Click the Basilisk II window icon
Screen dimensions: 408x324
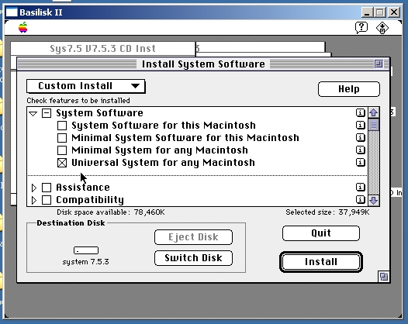click(12, 12)
